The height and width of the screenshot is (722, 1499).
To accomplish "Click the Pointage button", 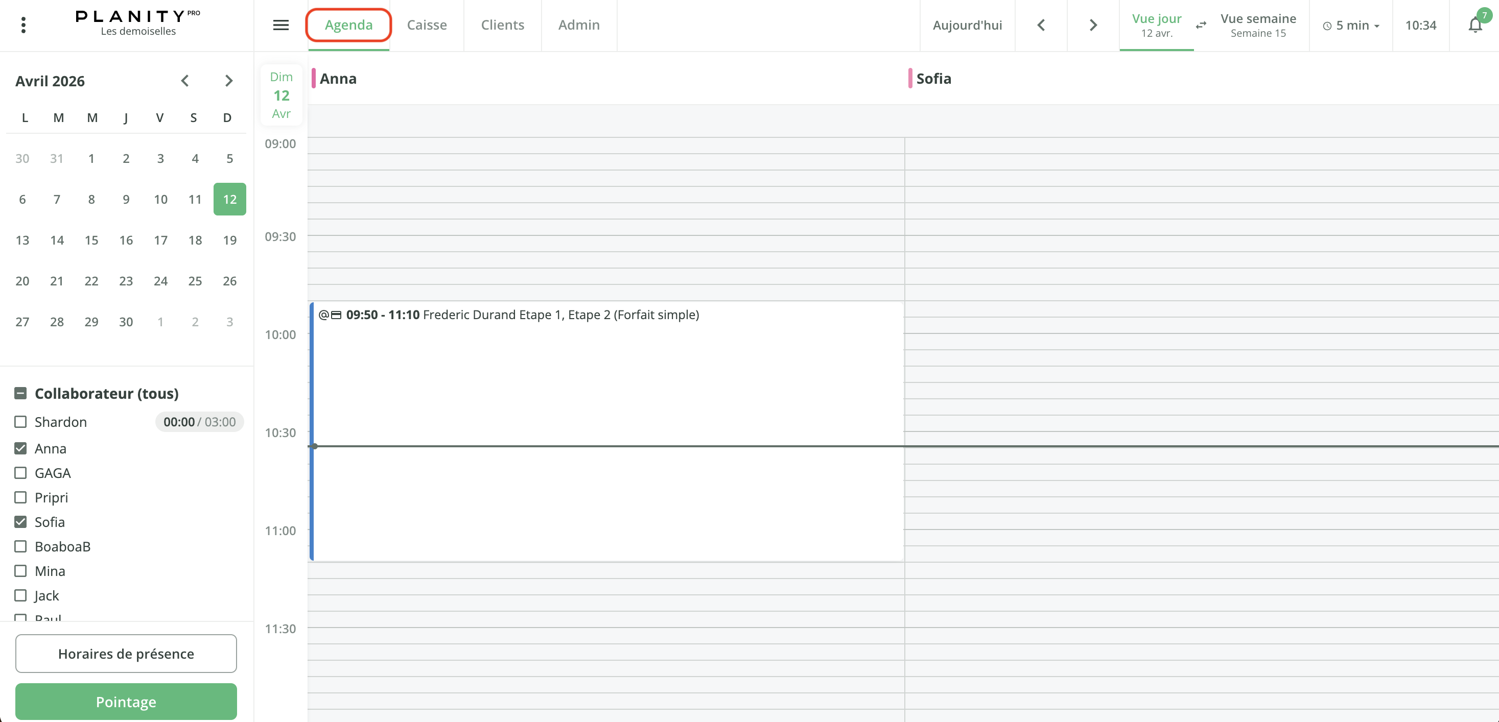I will [x=126, y=701].
